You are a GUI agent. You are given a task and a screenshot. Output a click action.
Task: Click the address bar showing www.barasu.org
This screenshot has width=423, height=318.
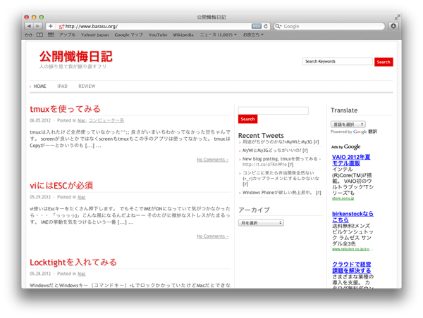[x=158, y=26]
